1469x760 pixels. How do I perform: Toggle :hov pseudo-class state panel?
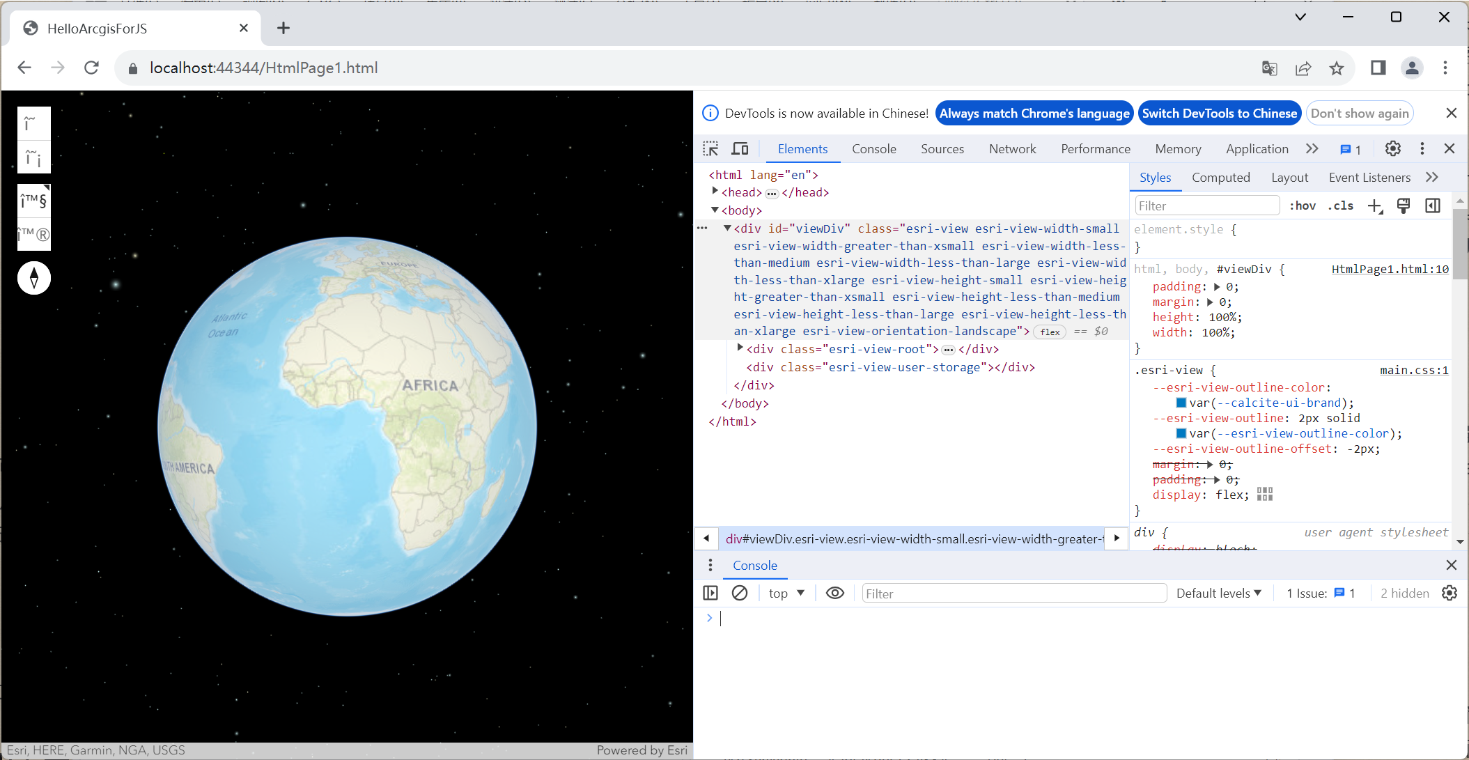coord(1302,205)
